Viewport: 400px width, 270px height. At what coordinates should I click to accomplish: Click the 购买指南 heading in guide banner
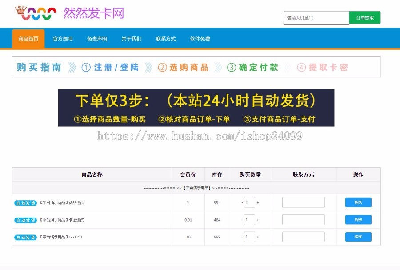pyautogui.click(x=39, y=67)
